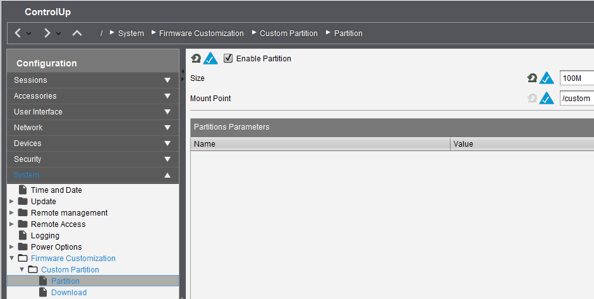Click the back navigation arrow
This screenshot has height=299, width=594.
(18, 33)
